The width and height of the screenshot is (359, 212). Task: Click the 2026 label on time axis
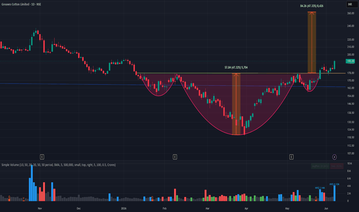tap(124, 208)
